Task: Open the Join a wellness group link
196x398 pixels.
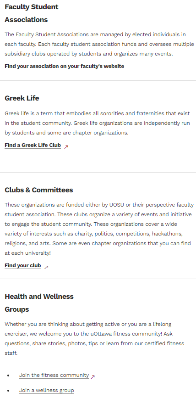Action: point(47,390)
